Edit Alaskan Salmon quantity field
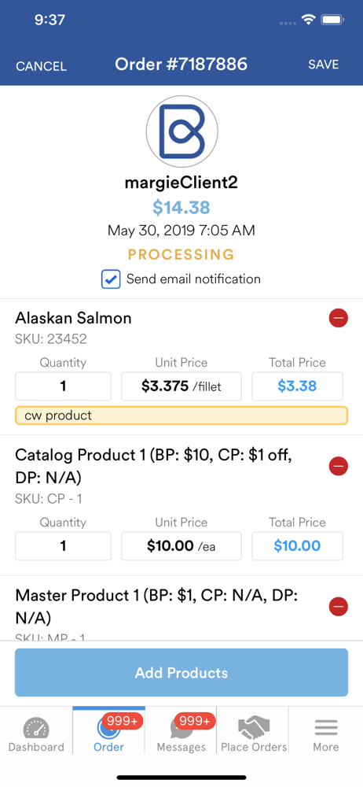Image resolution: width=363 pixels, height=787 pixels. 63,386
